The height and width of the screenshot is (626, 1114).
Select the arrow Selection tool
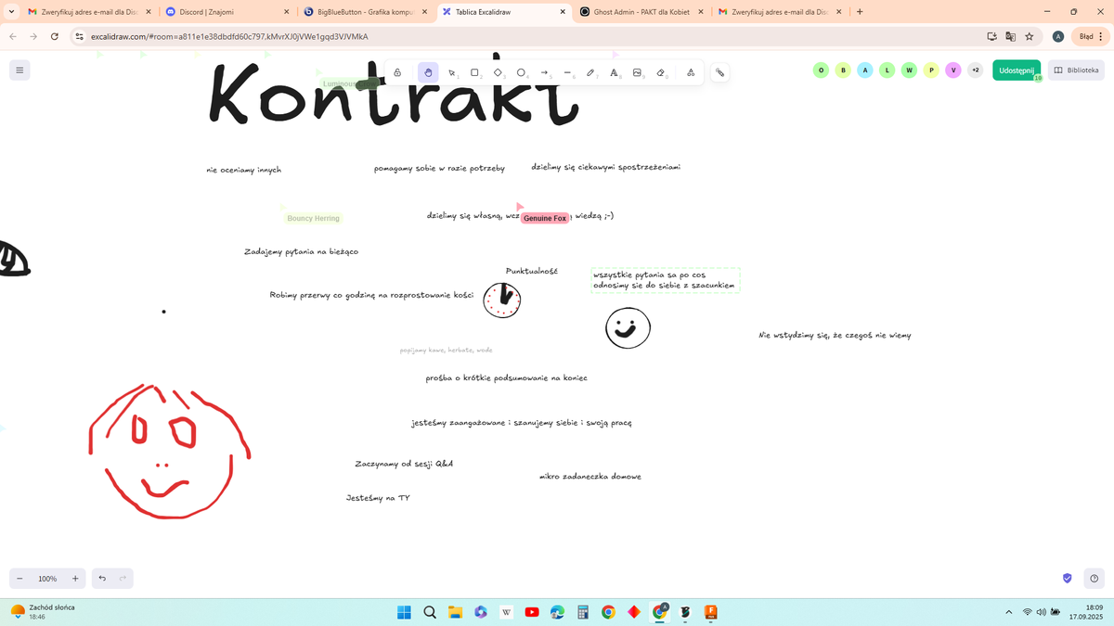451,72
